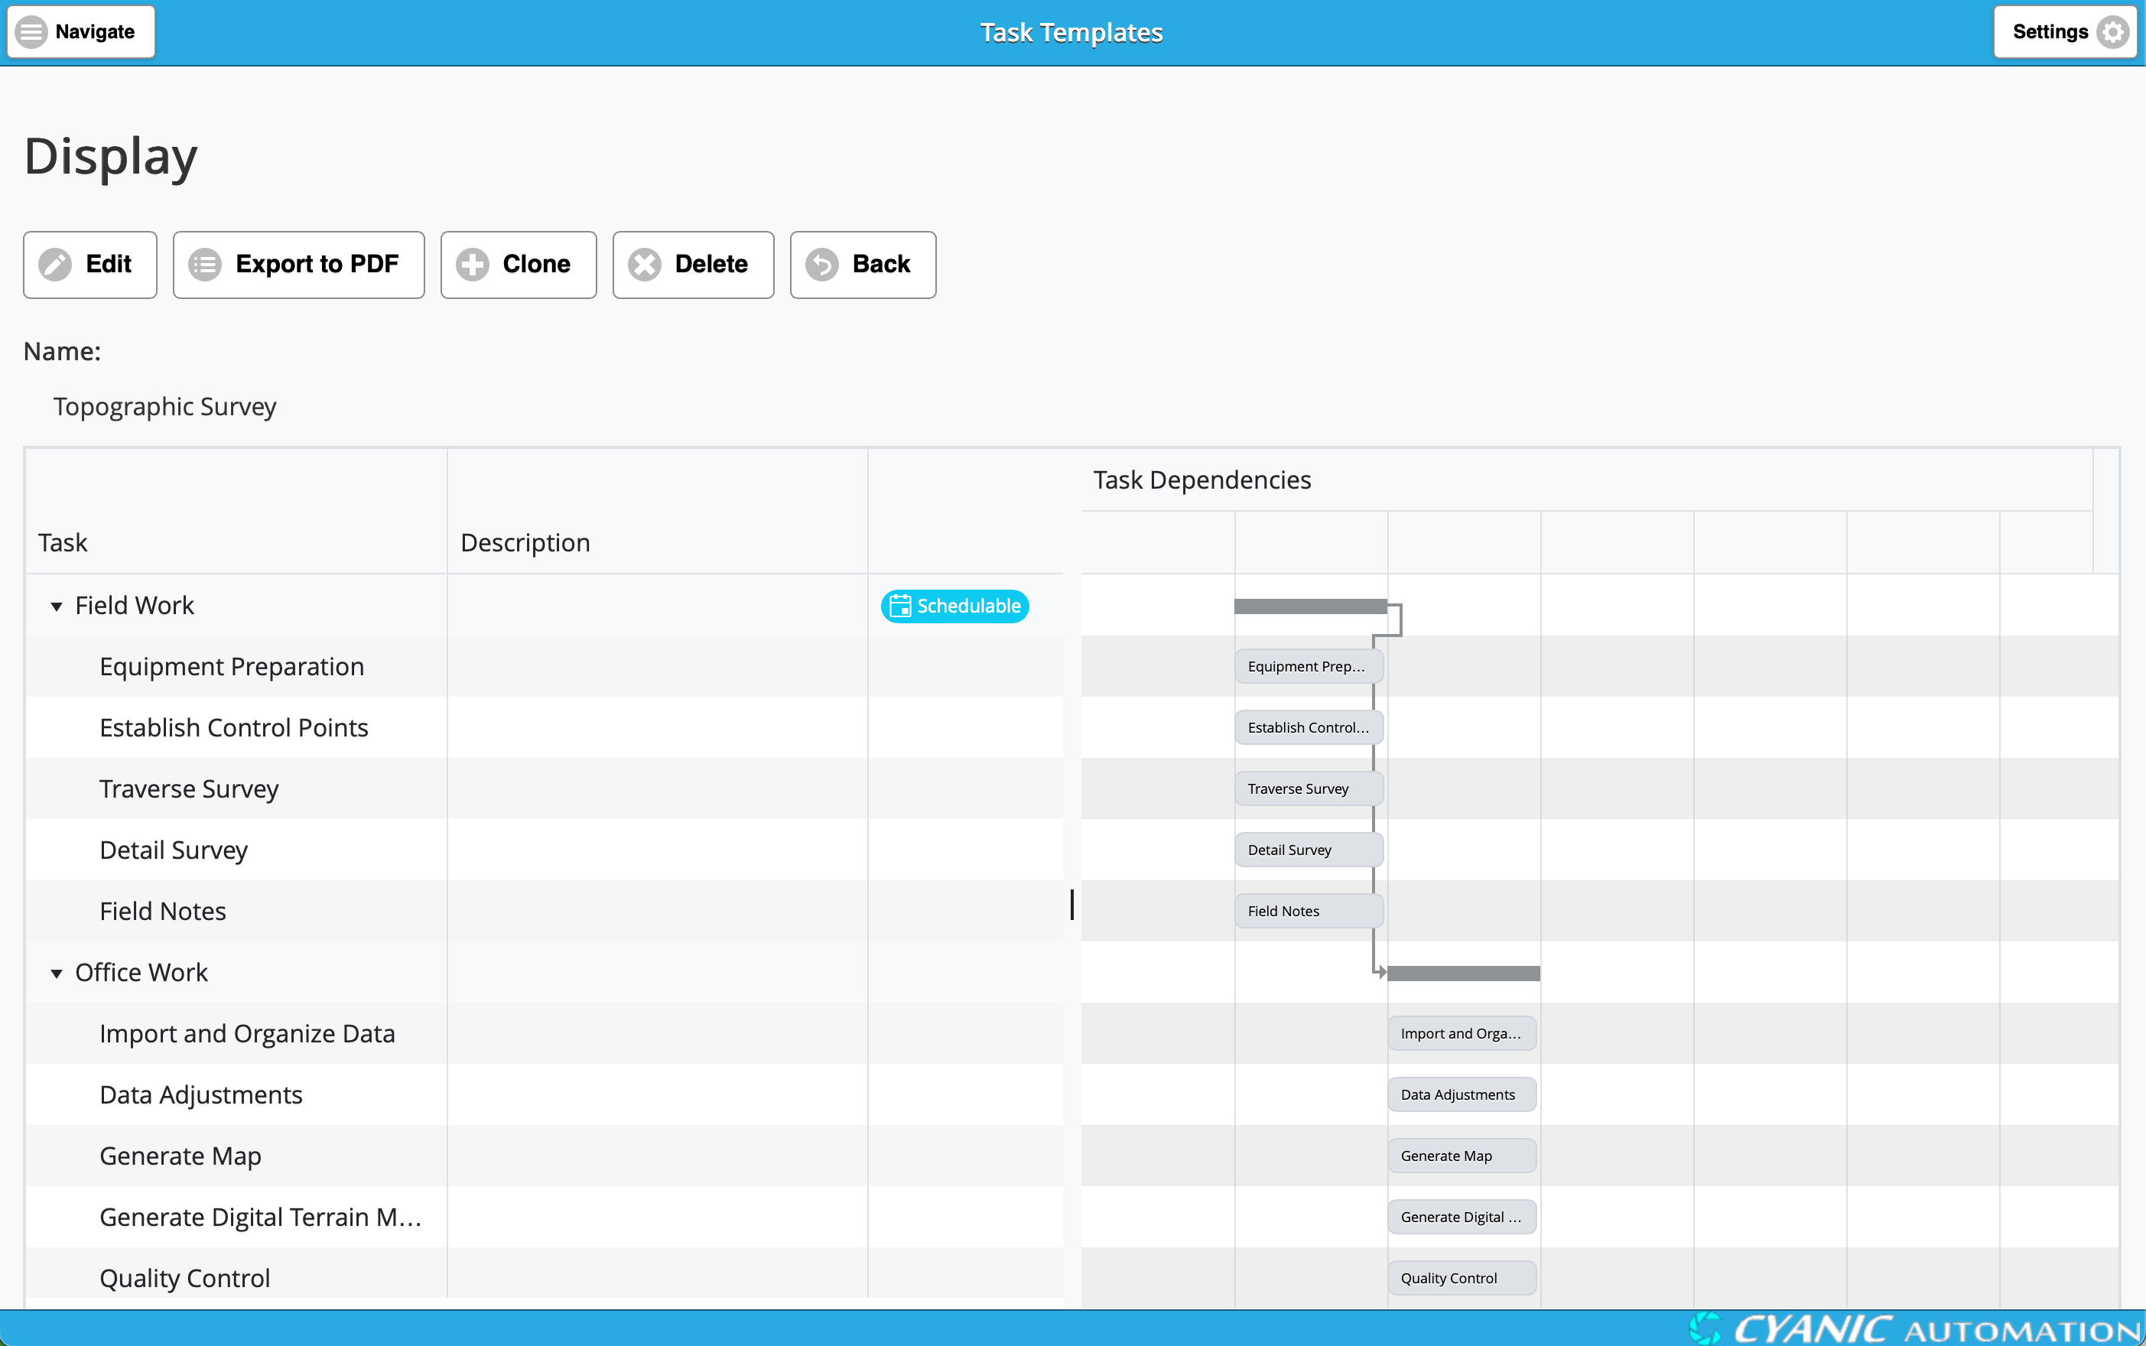Image resolution: width=2146 pixels, height=1346 pixels.
Task: Open the Settings panel
Action: [2064, 32]
